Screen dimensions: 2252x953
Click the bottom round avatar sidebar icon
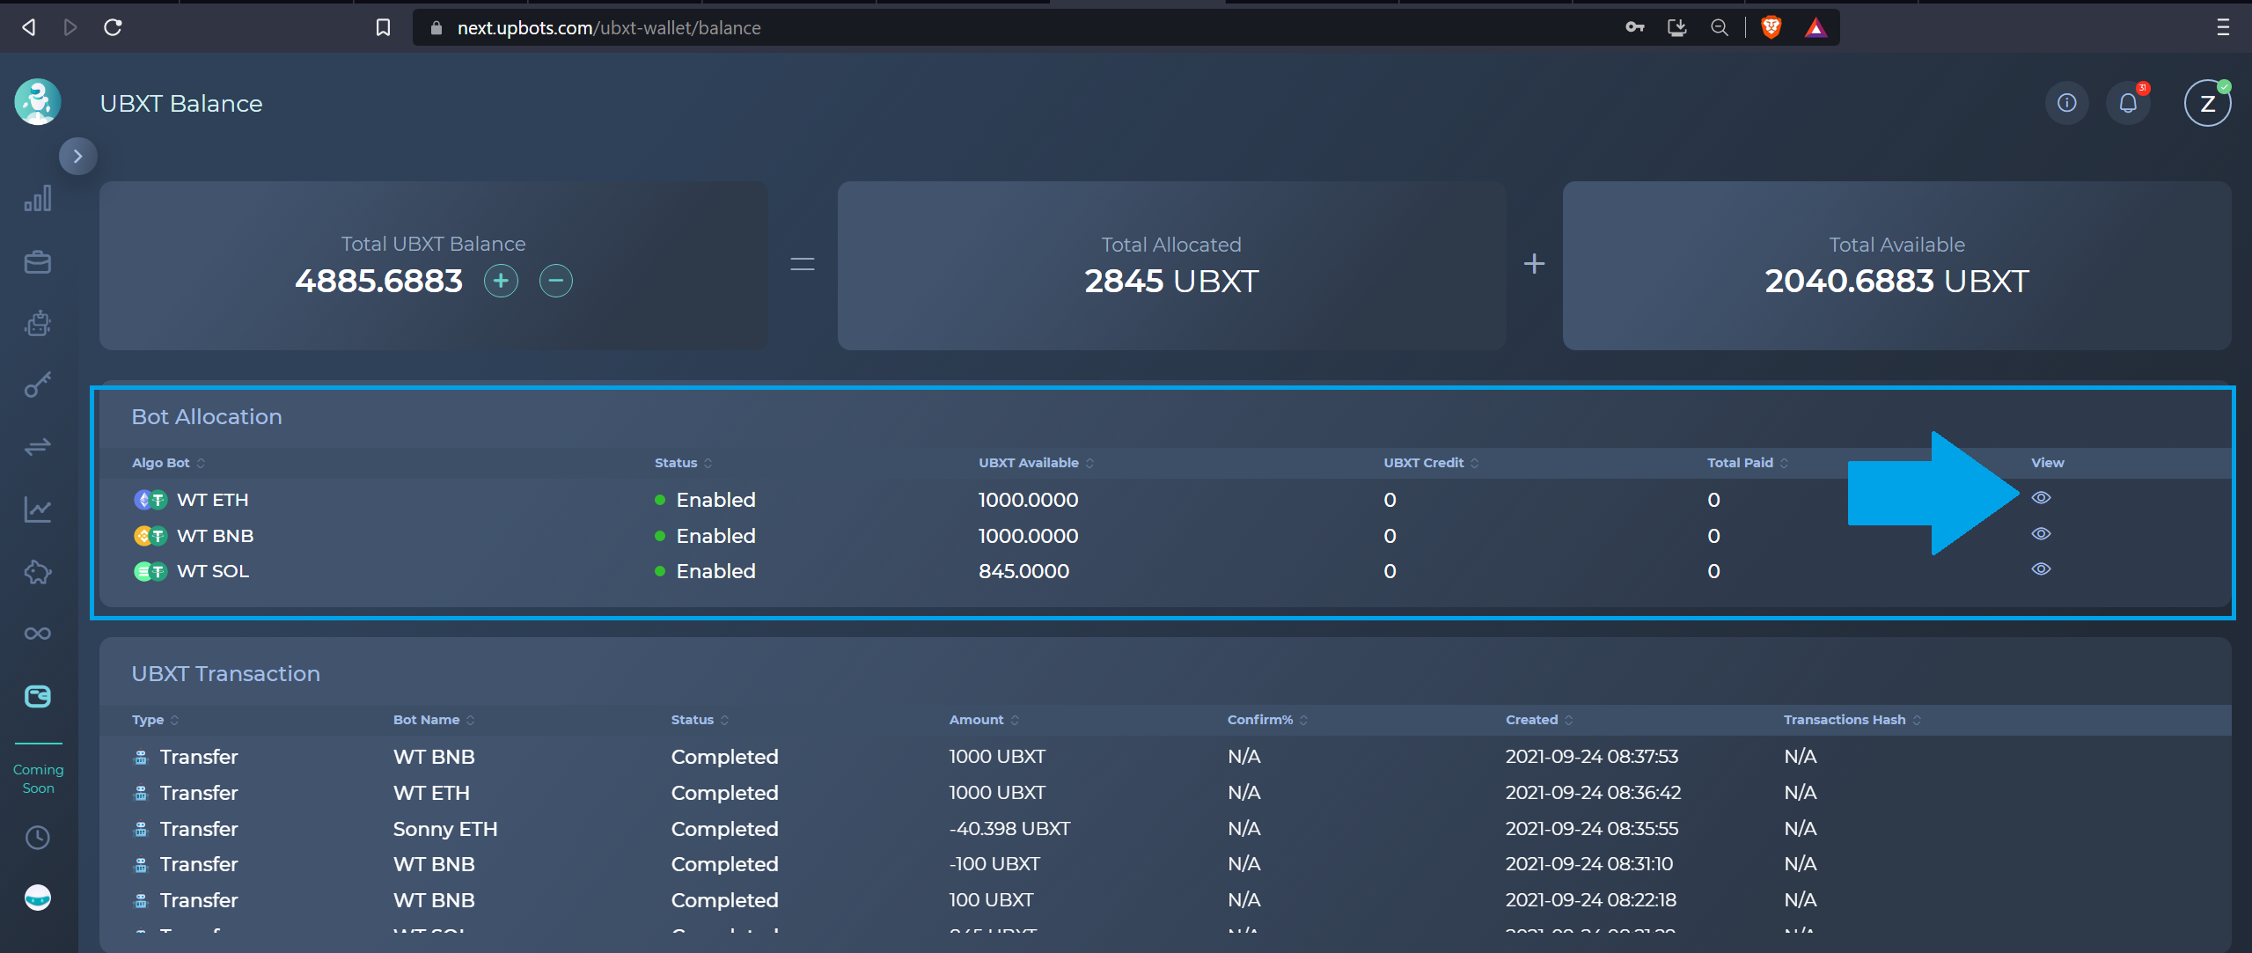[x=38, y=898]
